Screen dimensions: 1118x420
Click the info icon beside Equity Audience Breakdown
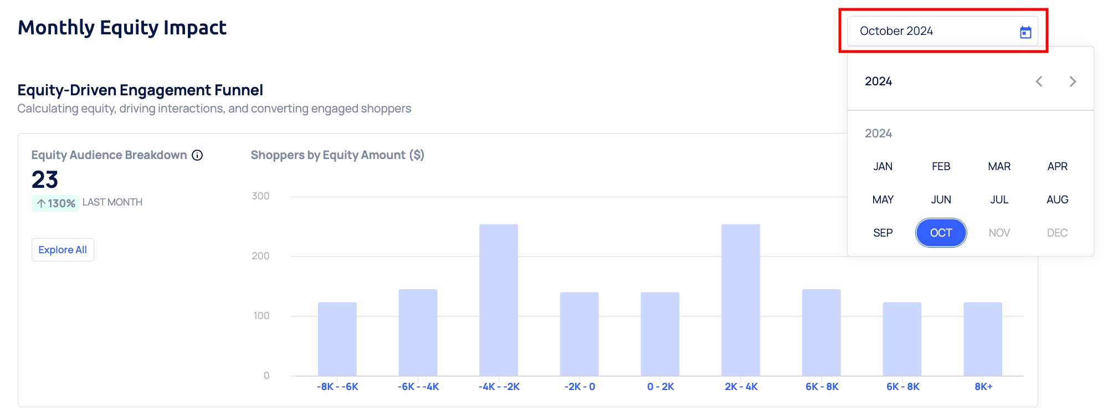click(197, 155)
